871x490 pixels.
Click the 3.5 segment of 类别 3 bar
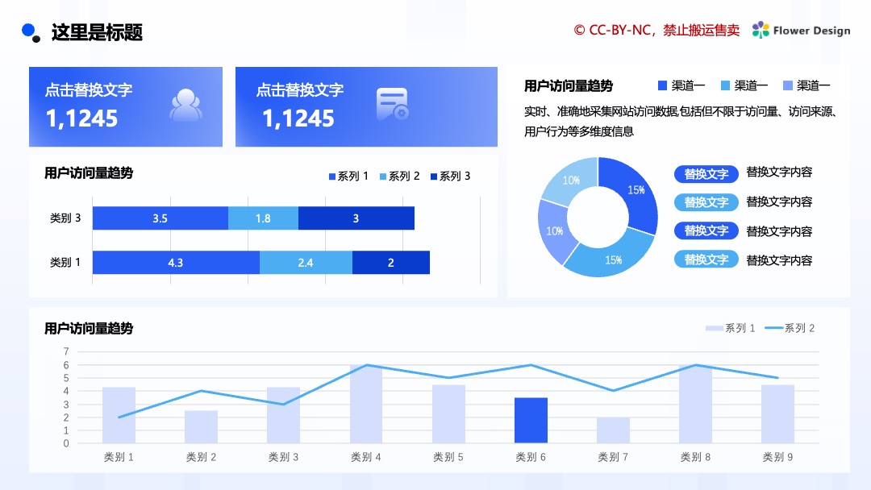pos(160,218)
